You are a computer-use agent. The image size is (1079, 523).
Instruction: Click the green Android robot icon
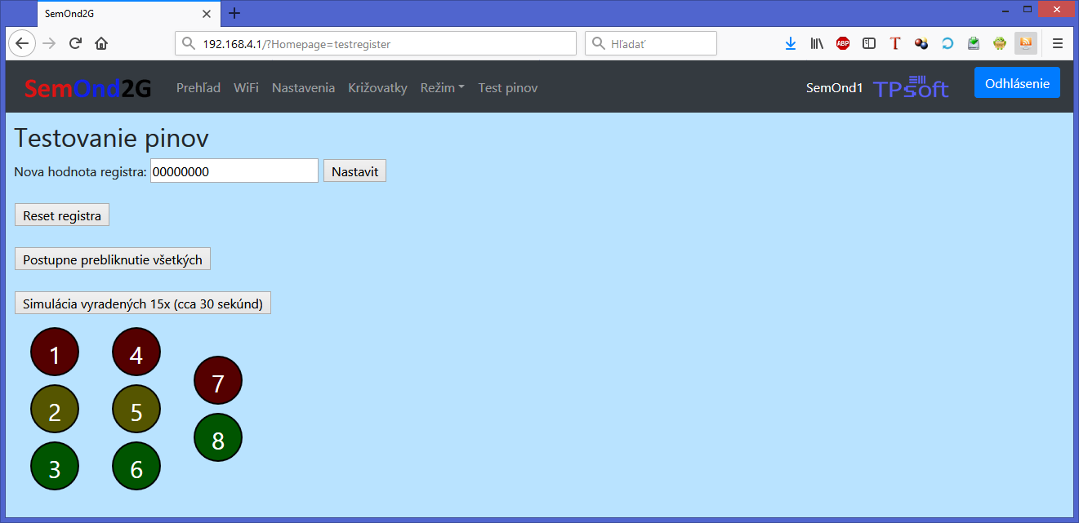pos(1000,43)
